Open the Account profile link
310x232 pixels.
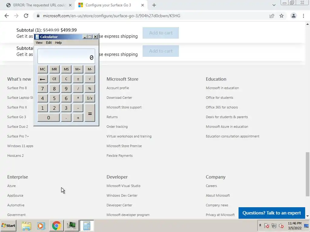pyautogui.click(x=118, y=88)
